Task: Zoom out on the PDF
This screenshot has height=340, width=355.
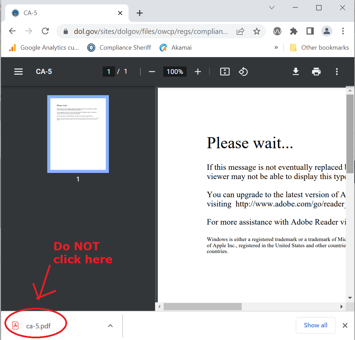Action: (152, 72)
